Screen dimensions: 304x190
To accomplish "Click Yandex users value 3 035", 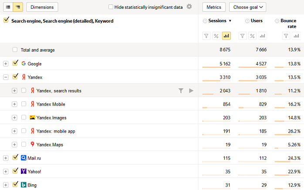I will coord(261,77).
